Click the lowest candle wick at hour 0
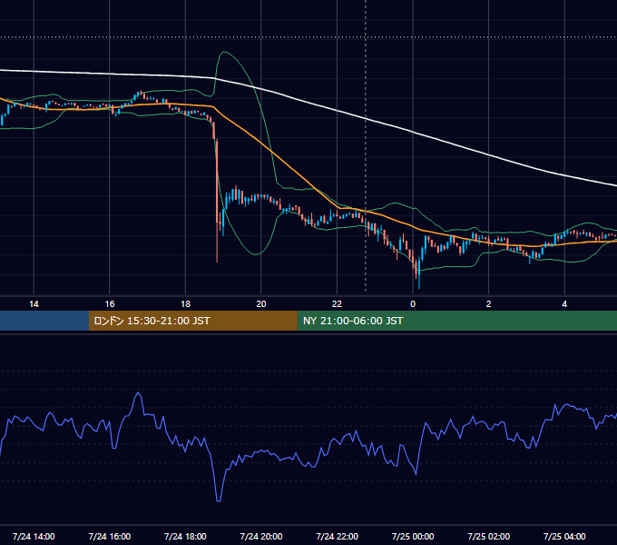The height and width of the screenshot is (545, 617). coord(419,275)
